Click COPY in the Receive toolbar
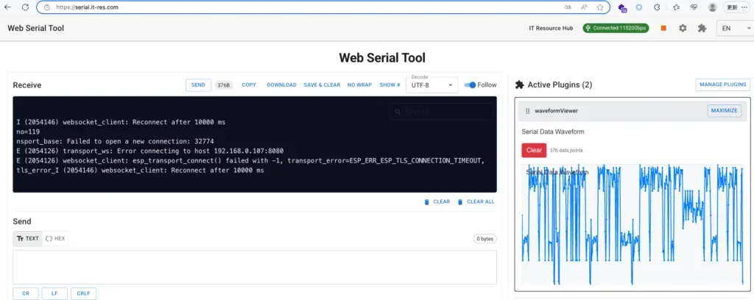The image size is (754, 300). tap(249, 85)
